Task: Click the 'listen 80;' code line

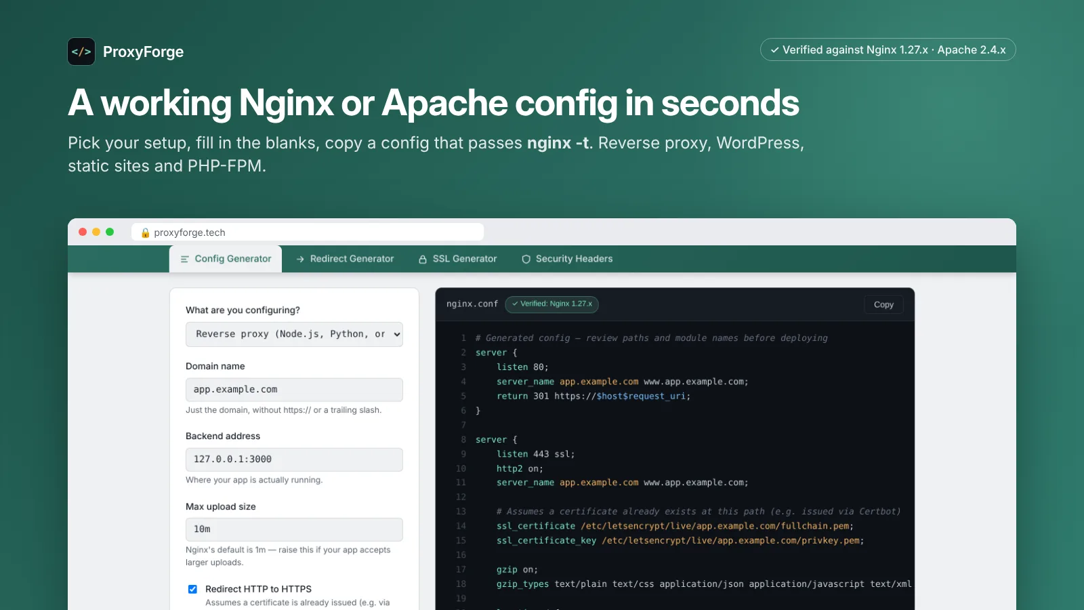Action: tap(522, 367)
